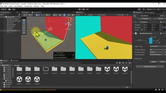166x93 pixels.
Task: Select the Move tool in Scene
Action: (x=24, y=23)
